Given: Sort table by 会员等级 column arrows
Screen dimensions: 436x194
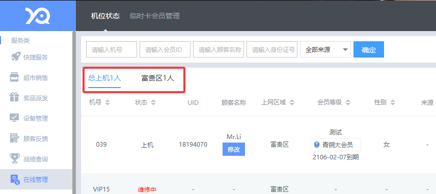Looking at the screenshot, I should 348,102.
